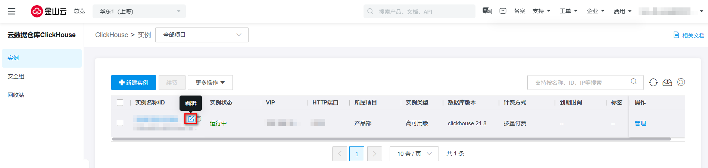Expand the 全部项目 project dropdown
The width and height of the screenshot is (708, 168).
[202, 35]
